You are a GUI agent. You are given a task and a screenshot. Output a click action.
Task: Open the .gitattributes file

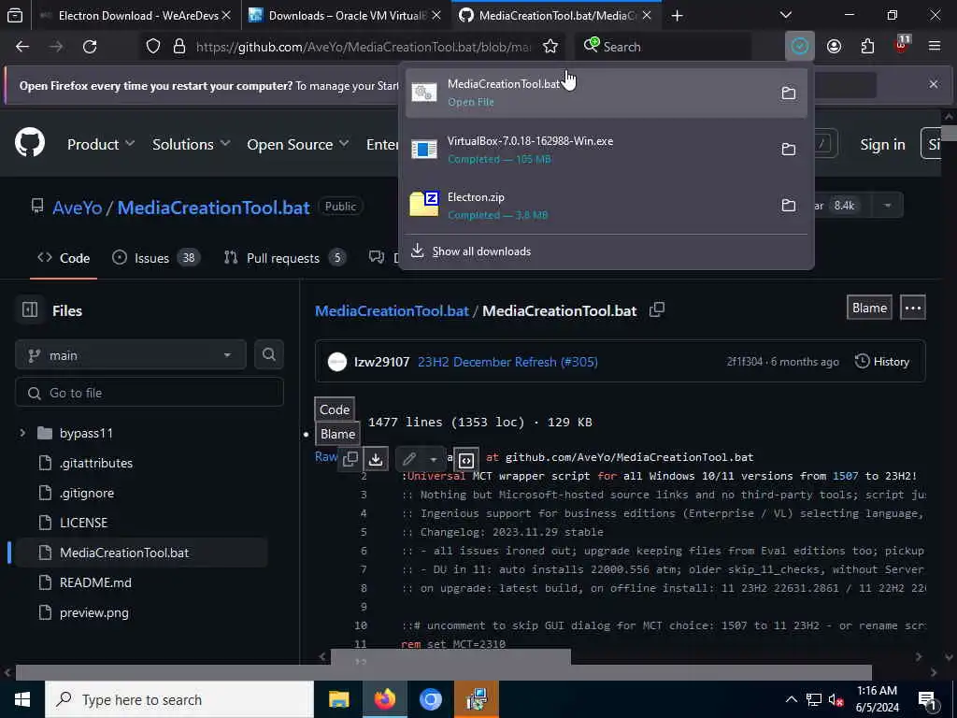(x=96, y=464)
